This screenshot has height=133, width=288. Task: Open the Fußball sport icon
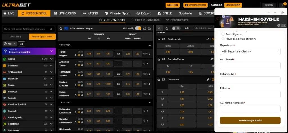point(4,59)
